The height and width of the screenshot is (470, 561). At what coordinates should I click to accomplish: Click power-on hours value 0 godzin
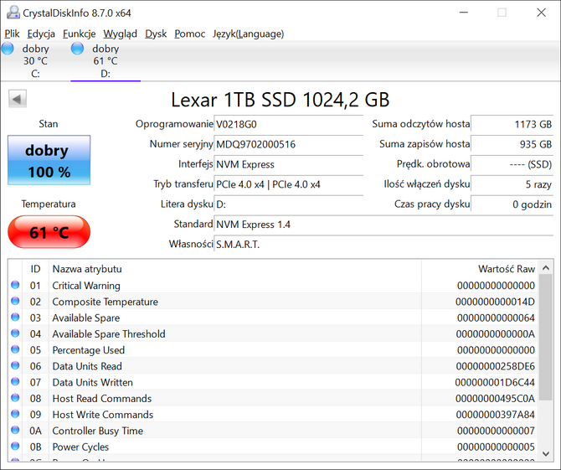[512, 204]
